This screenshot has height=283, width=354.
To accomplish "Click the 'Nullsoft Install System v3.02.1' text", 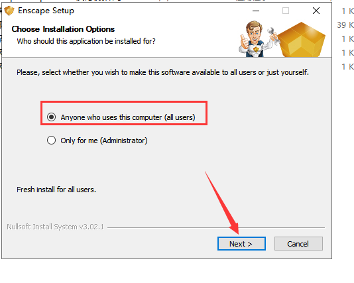I will click(x=55, y=227).
